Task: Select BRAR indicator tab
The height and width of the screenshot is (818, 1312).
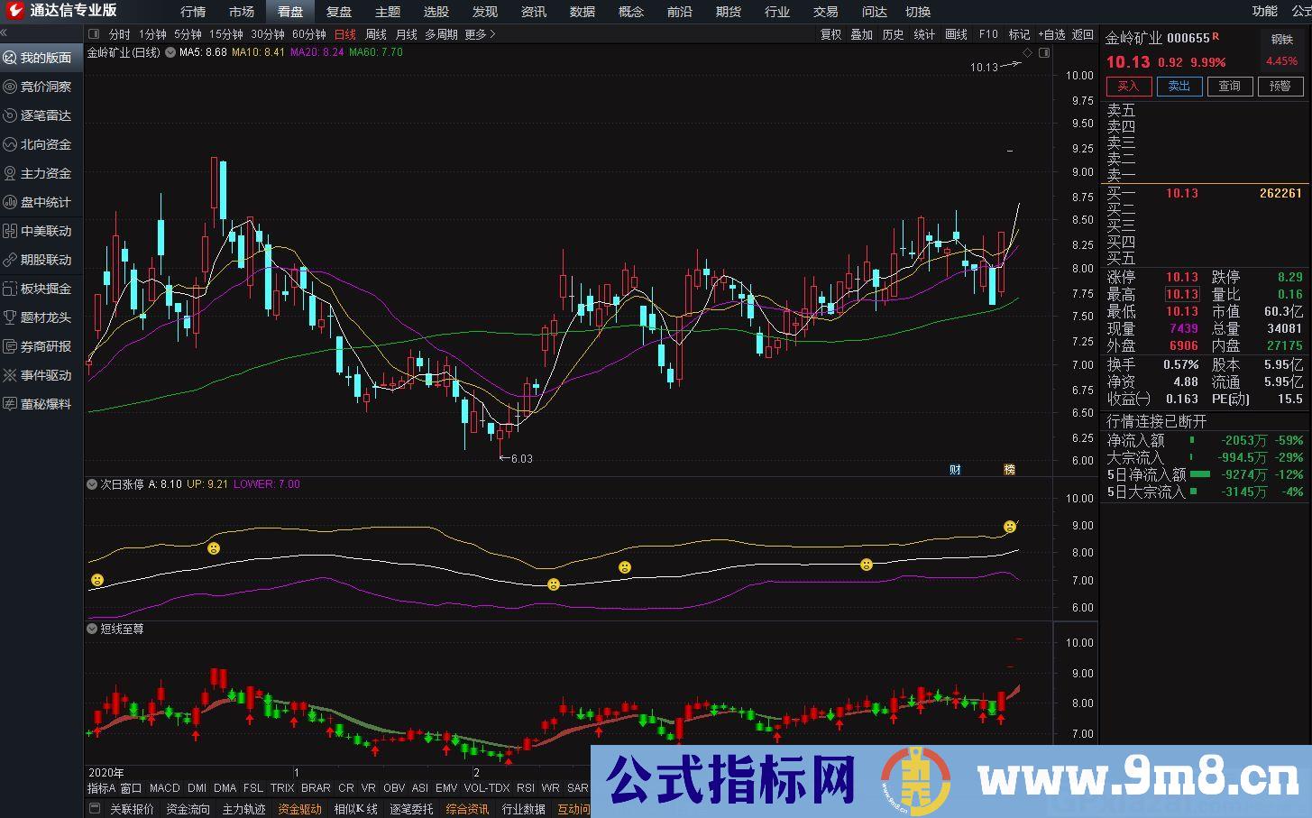Action: coord(316,788)
